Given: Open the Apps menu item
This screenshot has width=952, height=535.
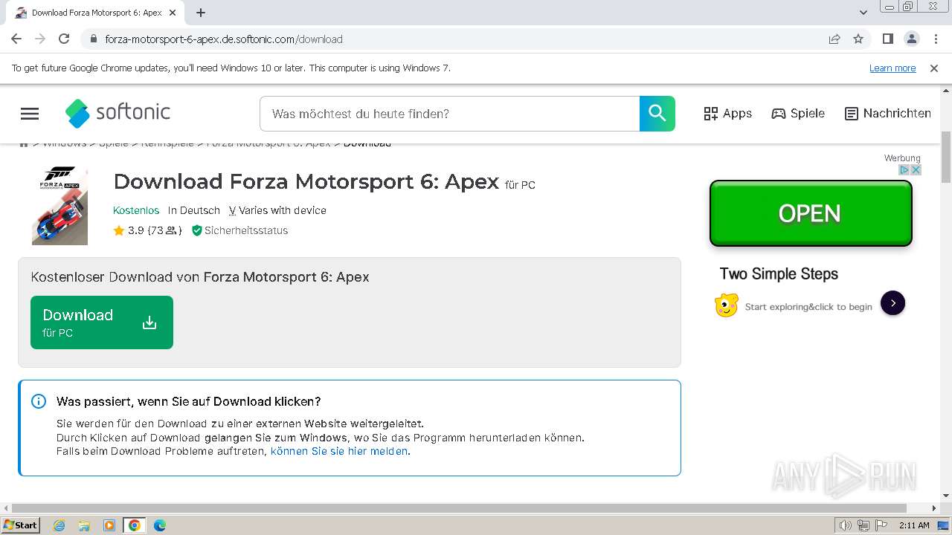Looking at the screenshot, I should pos(727,114).
